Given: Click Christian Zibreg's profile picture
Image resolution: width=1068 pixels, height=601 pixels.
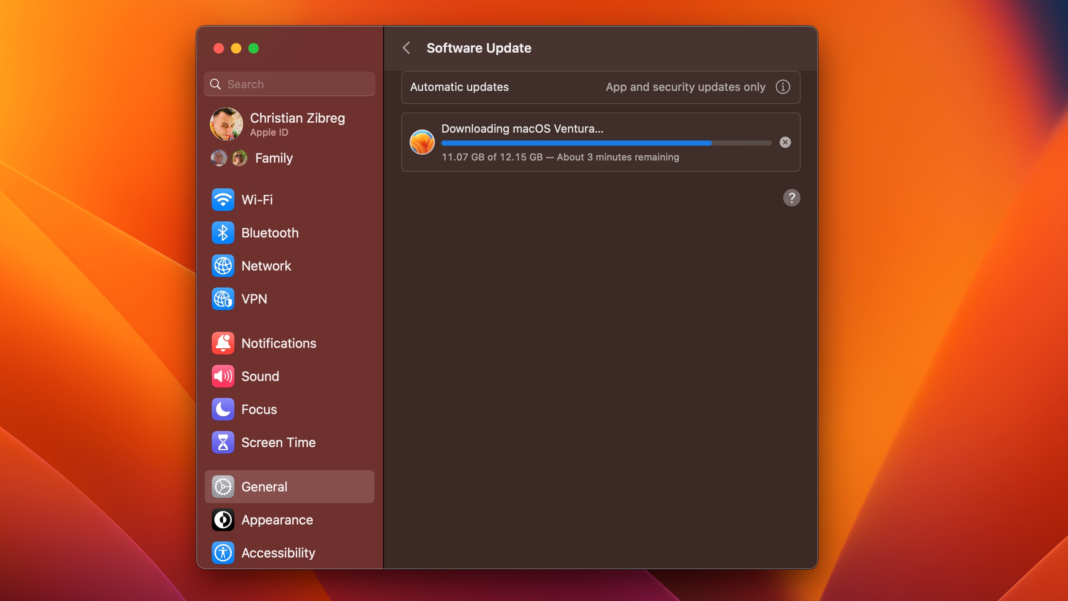Looking at the screenshot, I should click(x=226, y=124).
